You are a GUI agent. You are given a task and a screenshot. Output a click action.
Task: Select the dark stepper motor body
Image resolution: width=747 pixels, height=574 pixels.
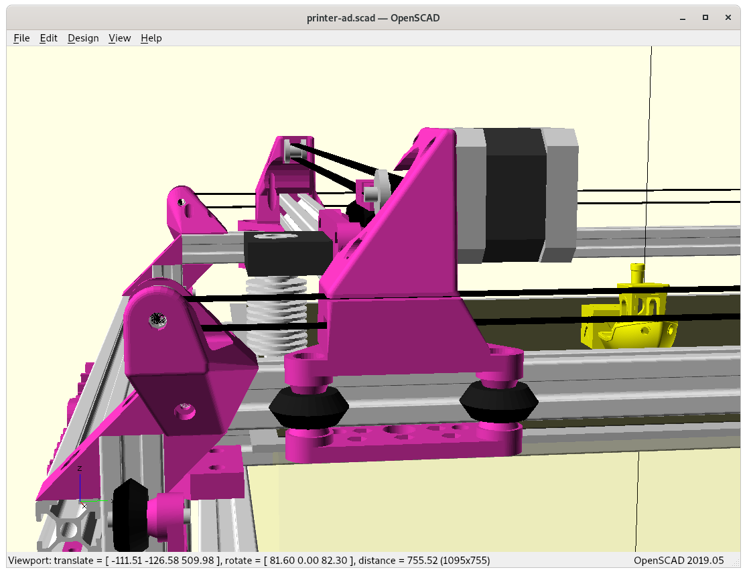tap(515, 194)
